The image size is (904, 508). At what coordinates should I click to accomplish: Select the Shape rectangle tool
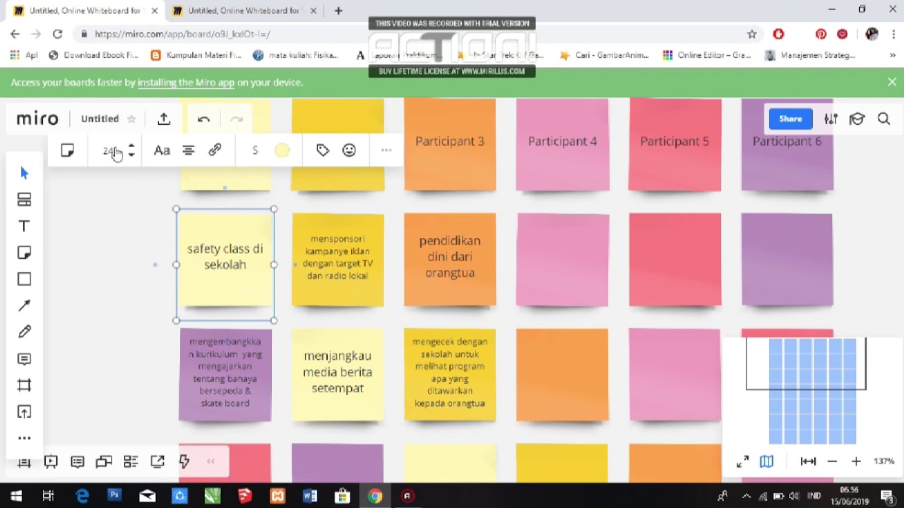coord(25,279)
